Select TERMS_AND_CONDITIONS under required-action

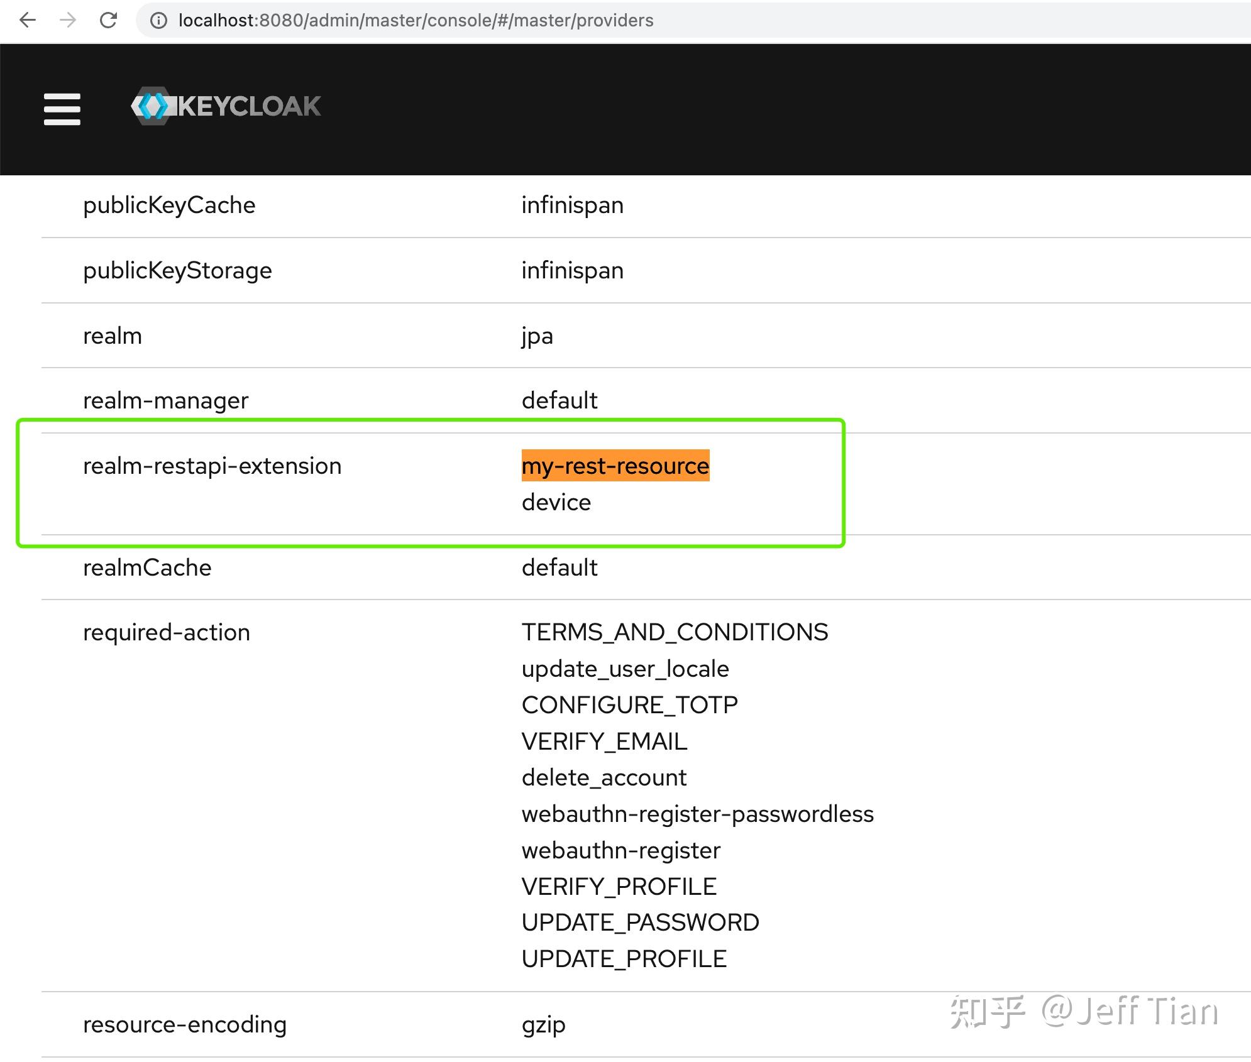[x=674, y=632]
